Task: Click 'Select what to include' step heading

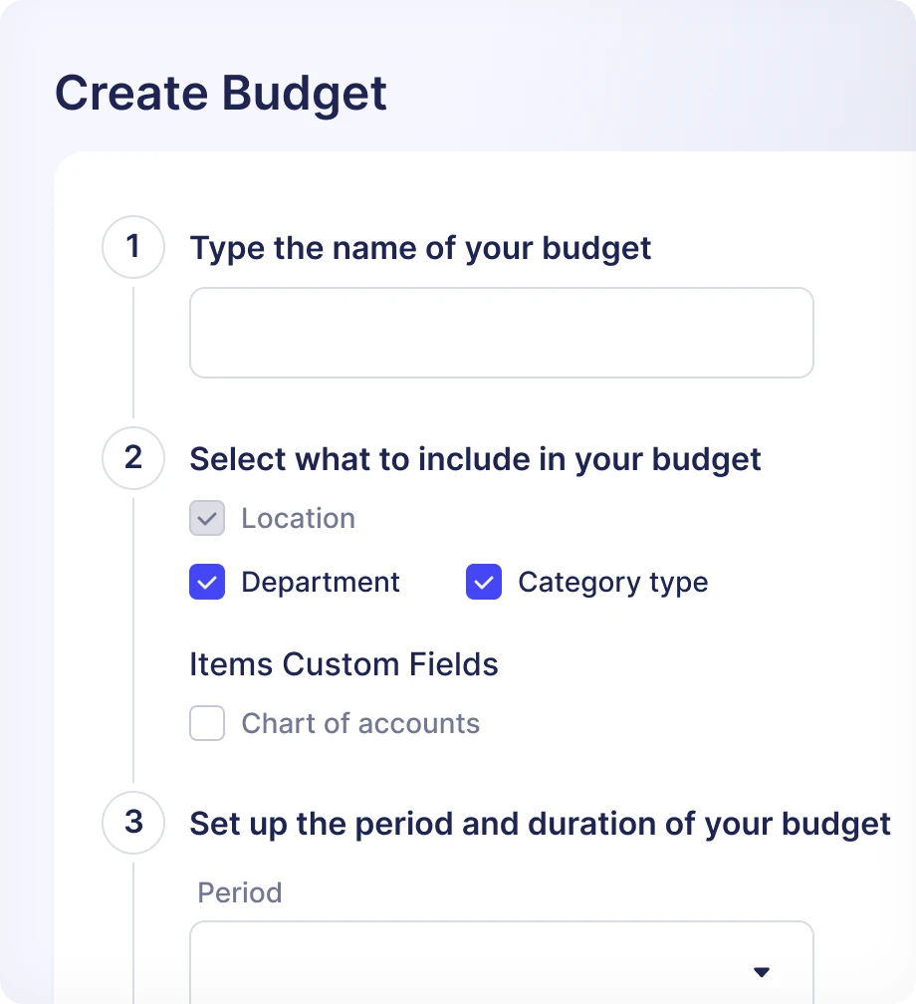Action: pos(475,459)
